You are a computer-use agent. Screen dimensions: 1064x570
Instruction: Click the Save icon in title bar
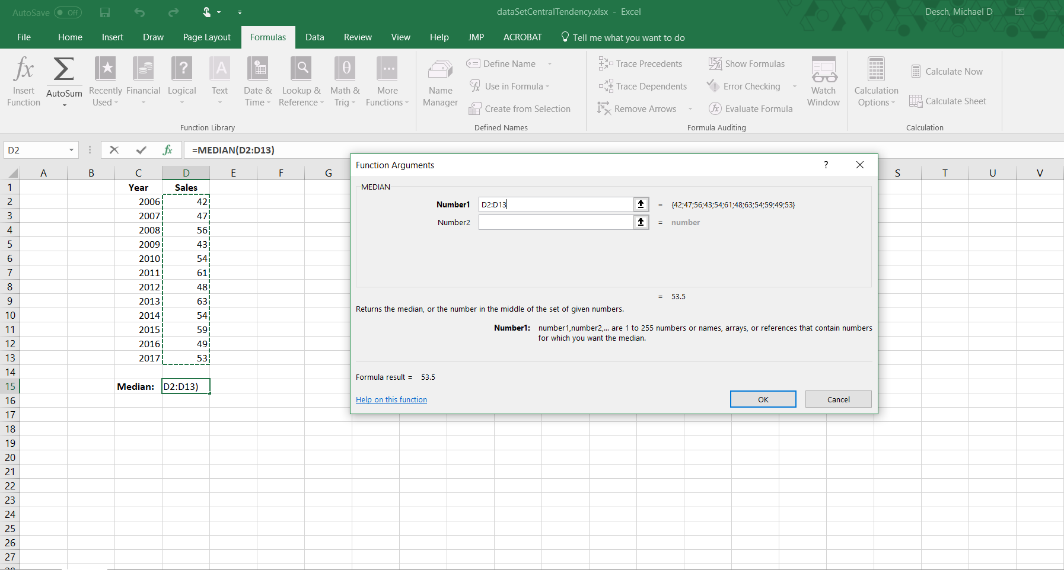click(x=105, y=12)
